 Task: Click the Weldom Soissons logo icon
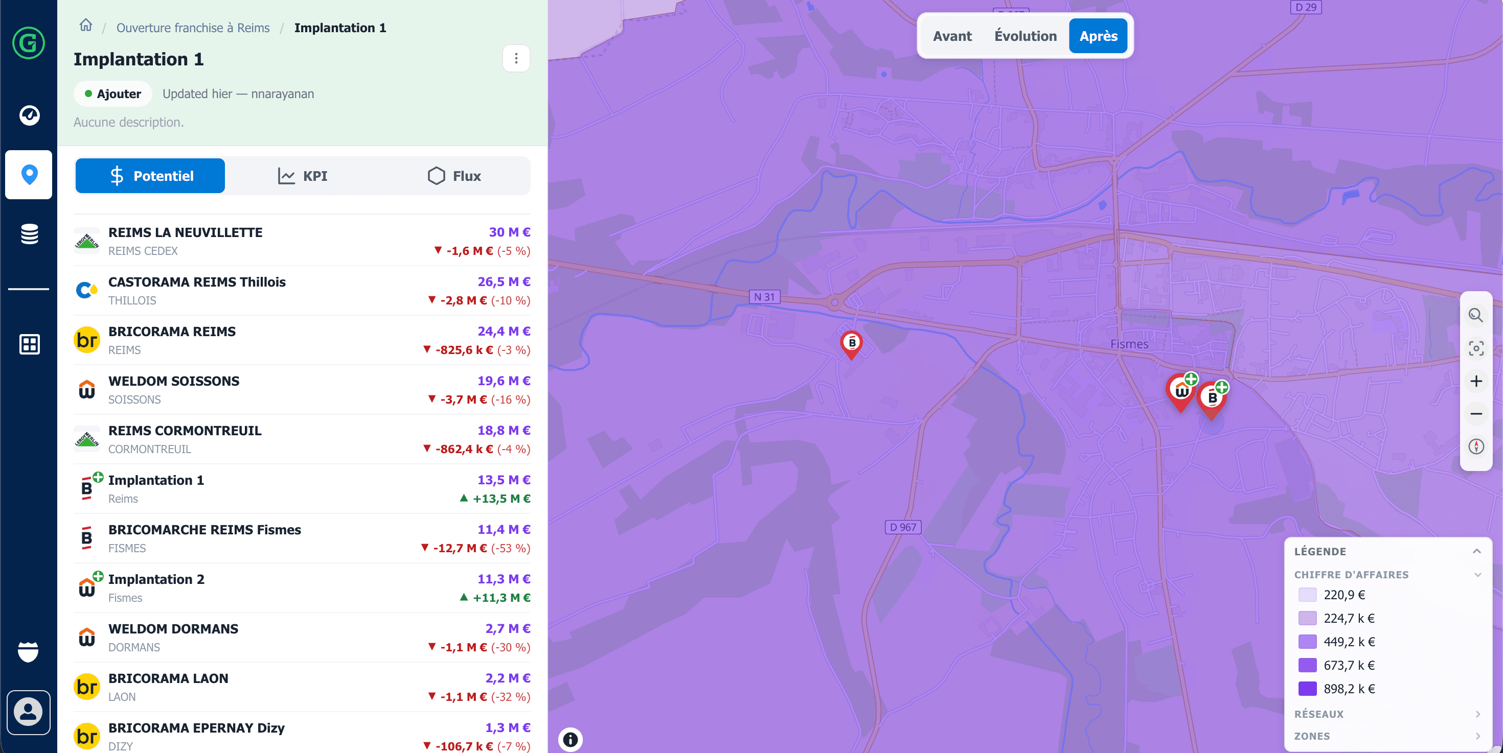coord(87,389)
